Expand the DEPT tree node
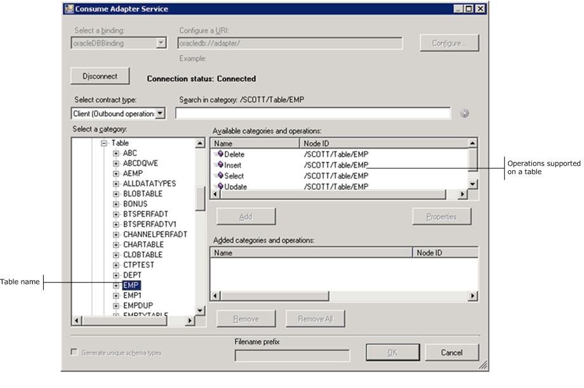This screenshot has height=388, width=584. (x=116, y=275)
